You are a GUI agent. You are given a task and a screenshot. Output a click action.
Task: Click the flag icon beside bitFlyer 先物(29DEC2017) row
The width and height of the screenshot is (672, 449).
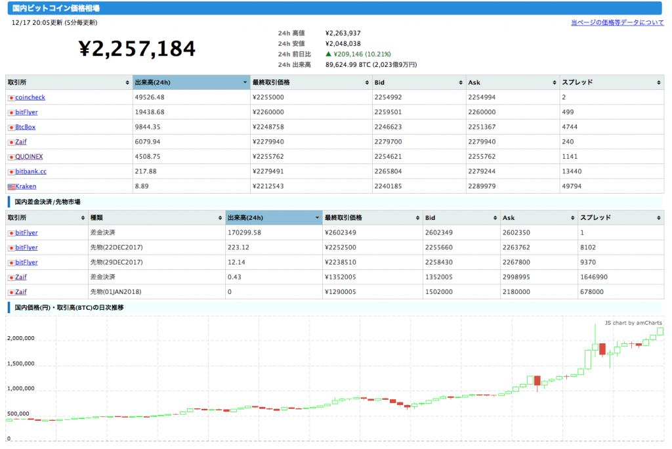pos(11,263)
